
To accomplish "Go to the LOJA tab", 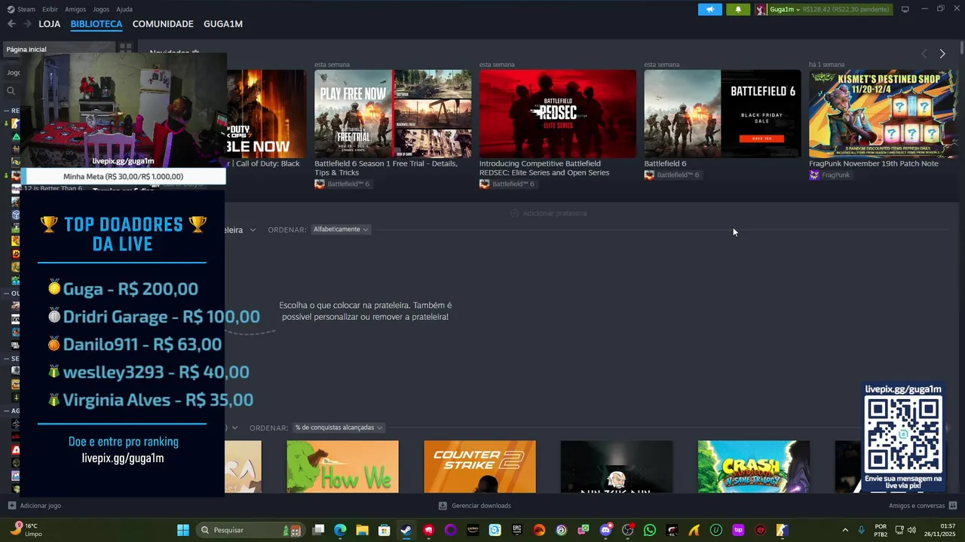I will [49, 24].
